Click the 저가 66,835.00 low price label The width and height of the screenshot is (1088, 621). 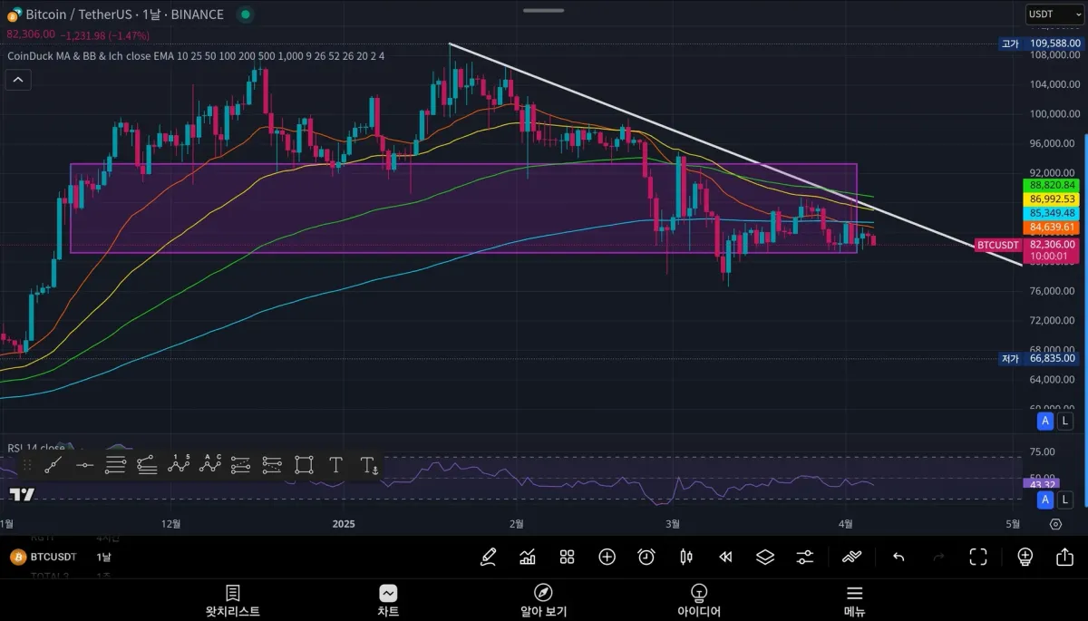(1039, 358)
